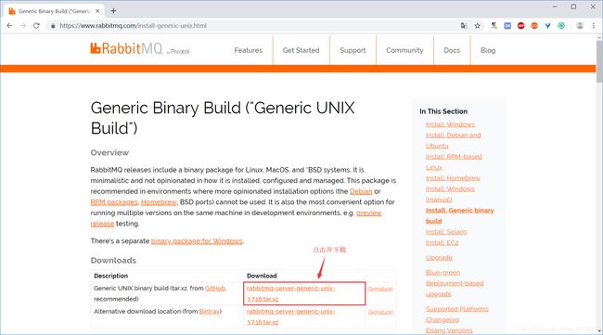The image size is (603, 335).
Task: Open Install: Homebrew sidebar link
Action: click(453, 178)
